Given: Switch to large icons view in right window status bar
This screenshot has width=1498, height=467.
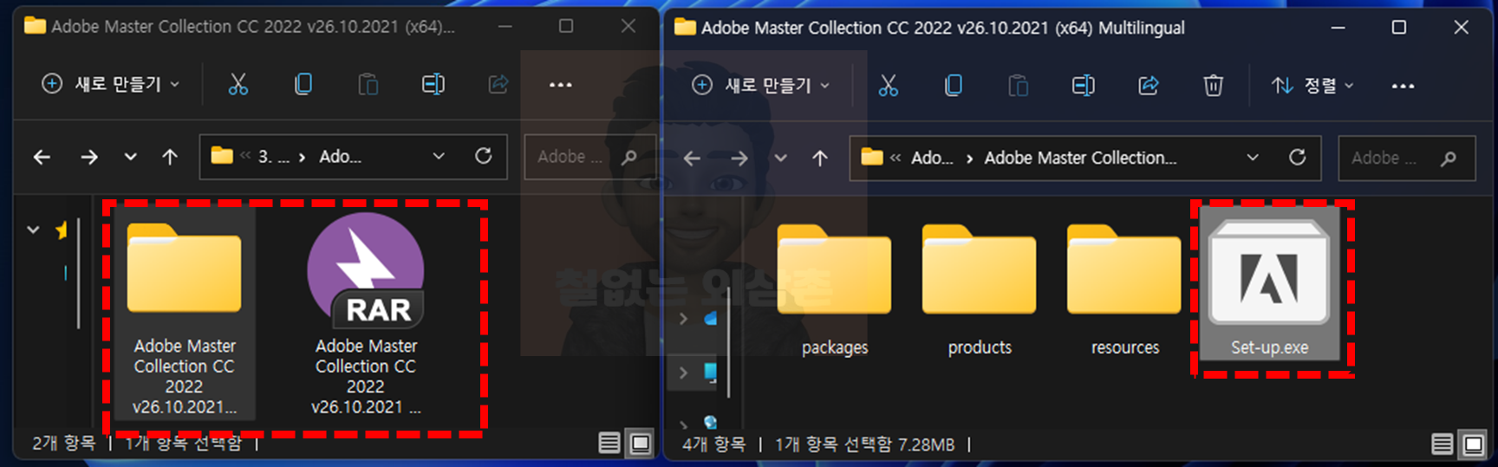Looking at the screenshot, I should click(x=1473, y=444).
